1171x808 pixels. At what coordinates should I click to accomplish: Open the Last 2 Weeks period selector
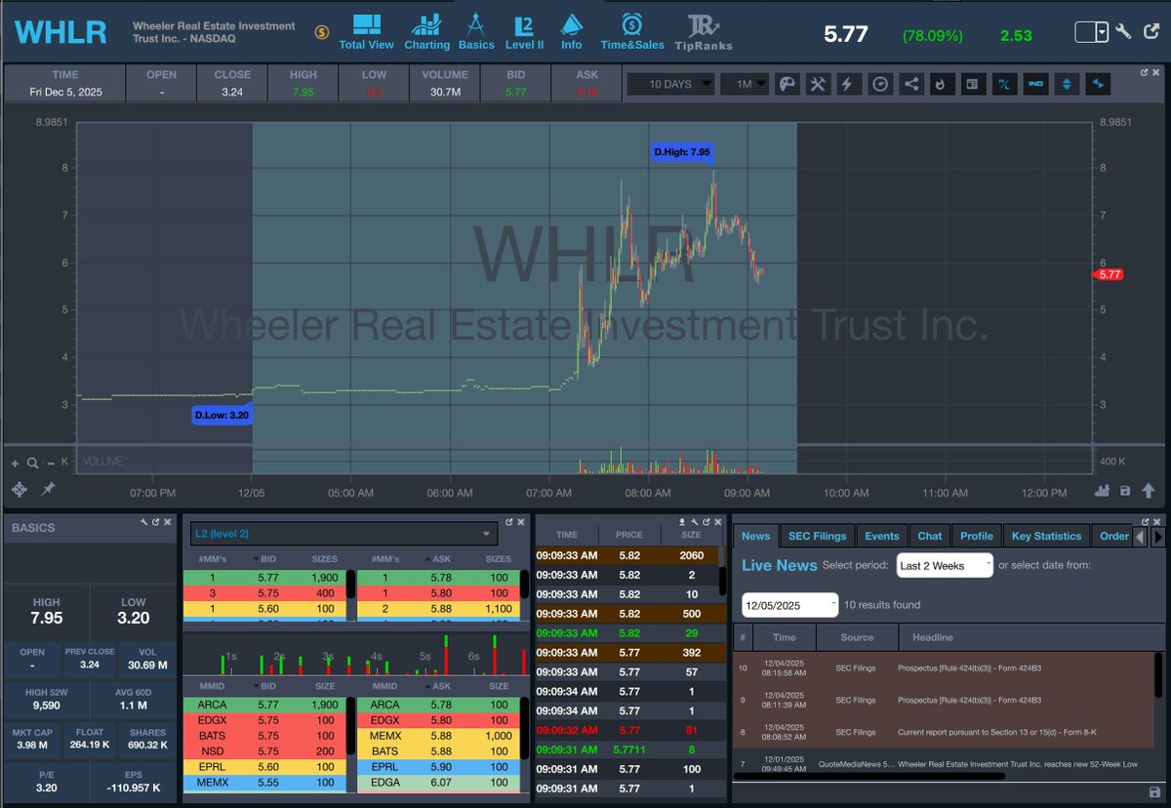point(943,564)
